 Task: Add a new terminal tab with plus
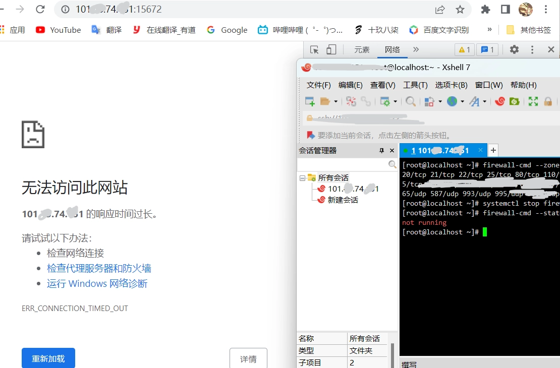(x=493, y=150)
